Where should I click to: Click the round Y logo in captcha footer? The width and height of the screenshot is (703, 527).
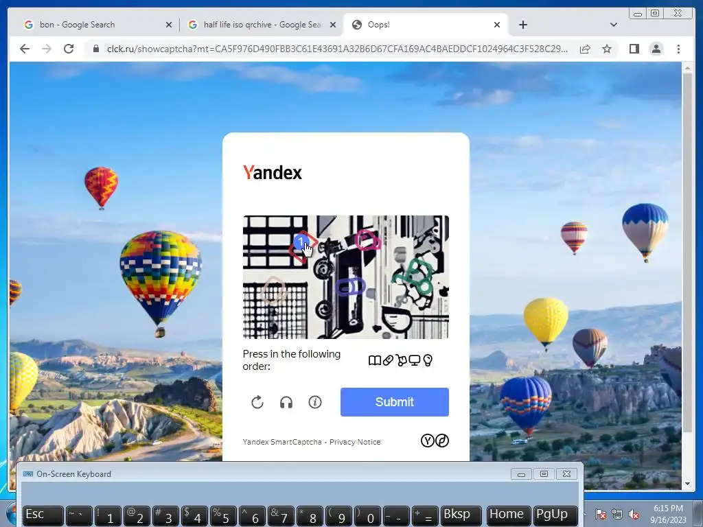pos(427,441)
